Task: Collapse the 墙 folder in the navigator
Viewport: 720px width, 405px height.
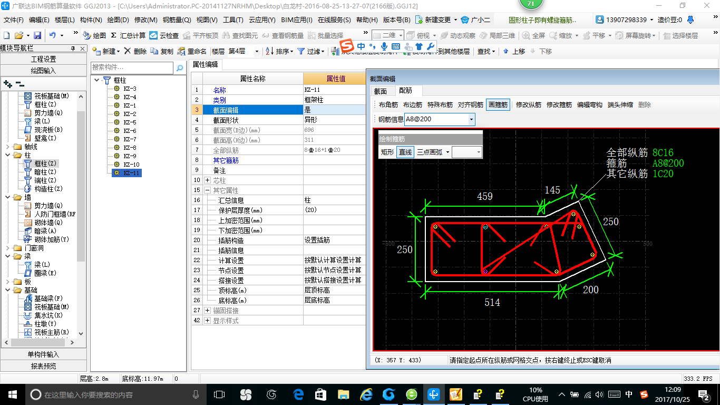Action: pos(7,197)
